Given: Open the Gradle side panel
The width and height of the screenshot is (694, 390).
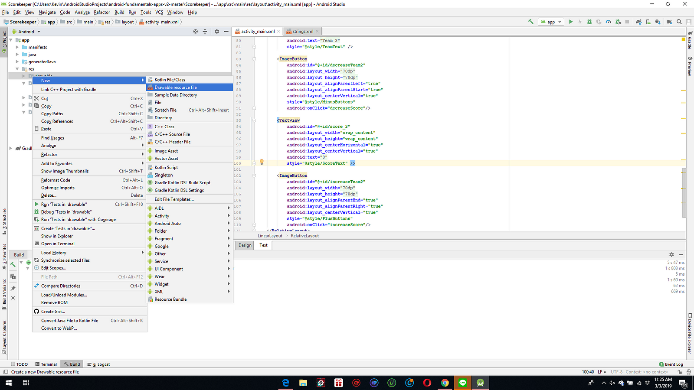Looking at the screenshot, I should 690,40.
